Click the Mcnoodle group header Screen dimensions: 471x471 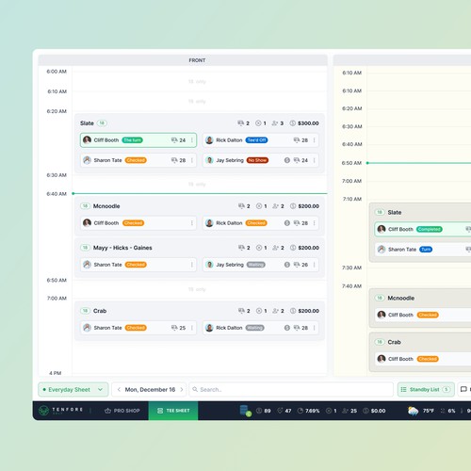tap(200, 206)
